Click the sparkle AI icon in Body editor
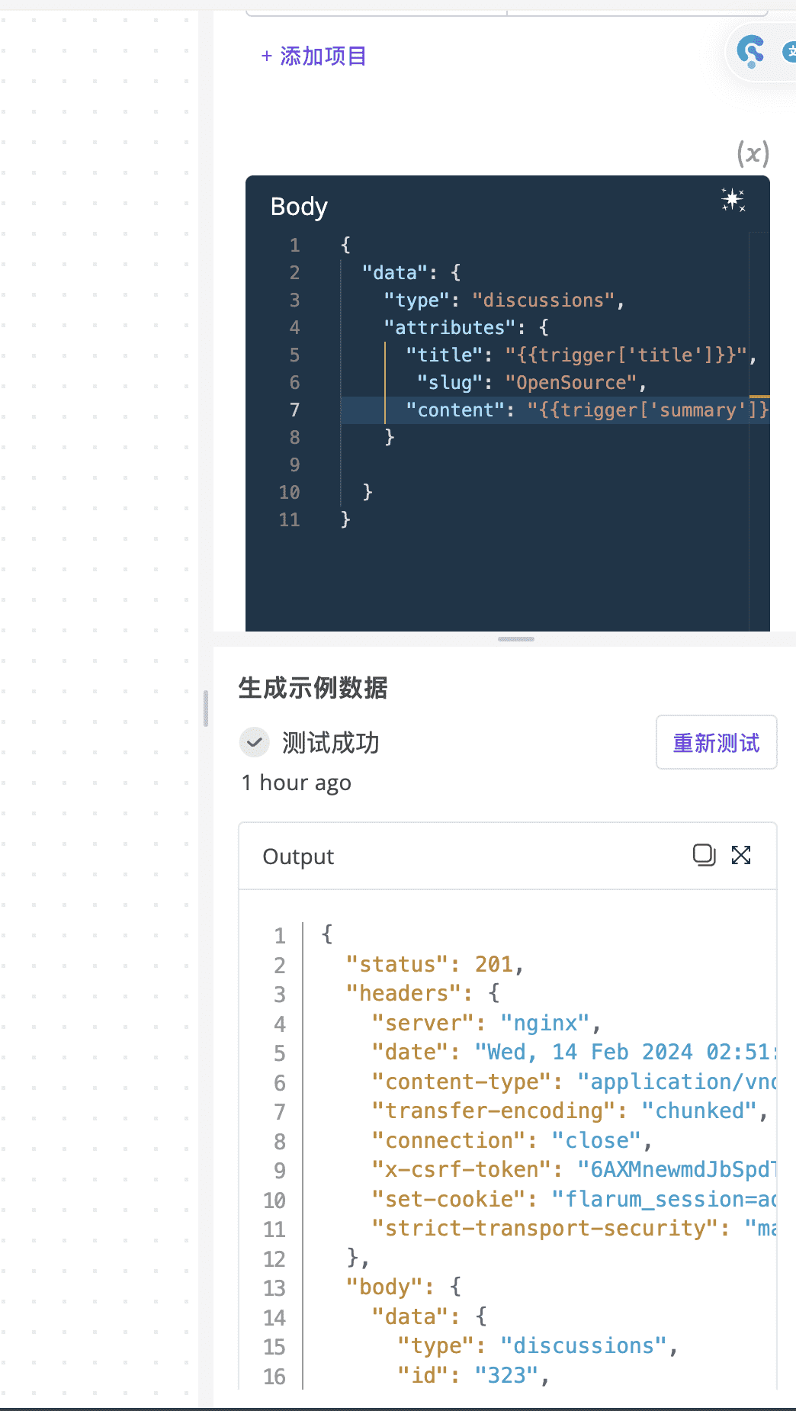 pos(733,200)
